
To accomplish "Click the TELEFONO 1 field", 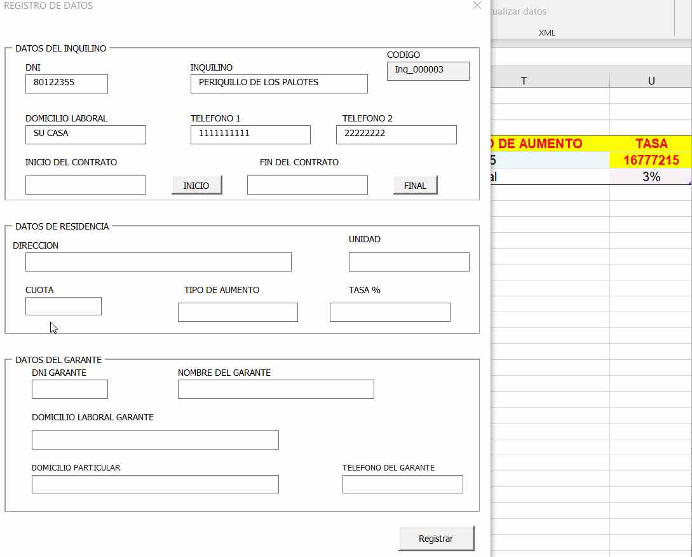I will [x=250, y=134].
